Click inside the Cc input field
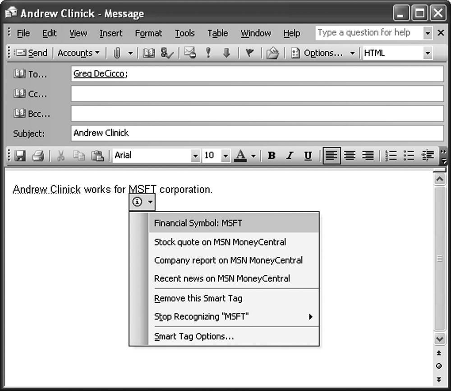Viewport: 451px width, 391px height. coord(257,94)
